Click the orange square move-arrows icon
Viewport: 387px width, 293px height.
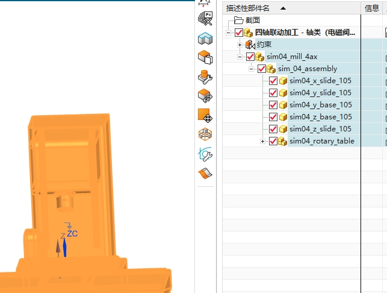pos(206,115)
